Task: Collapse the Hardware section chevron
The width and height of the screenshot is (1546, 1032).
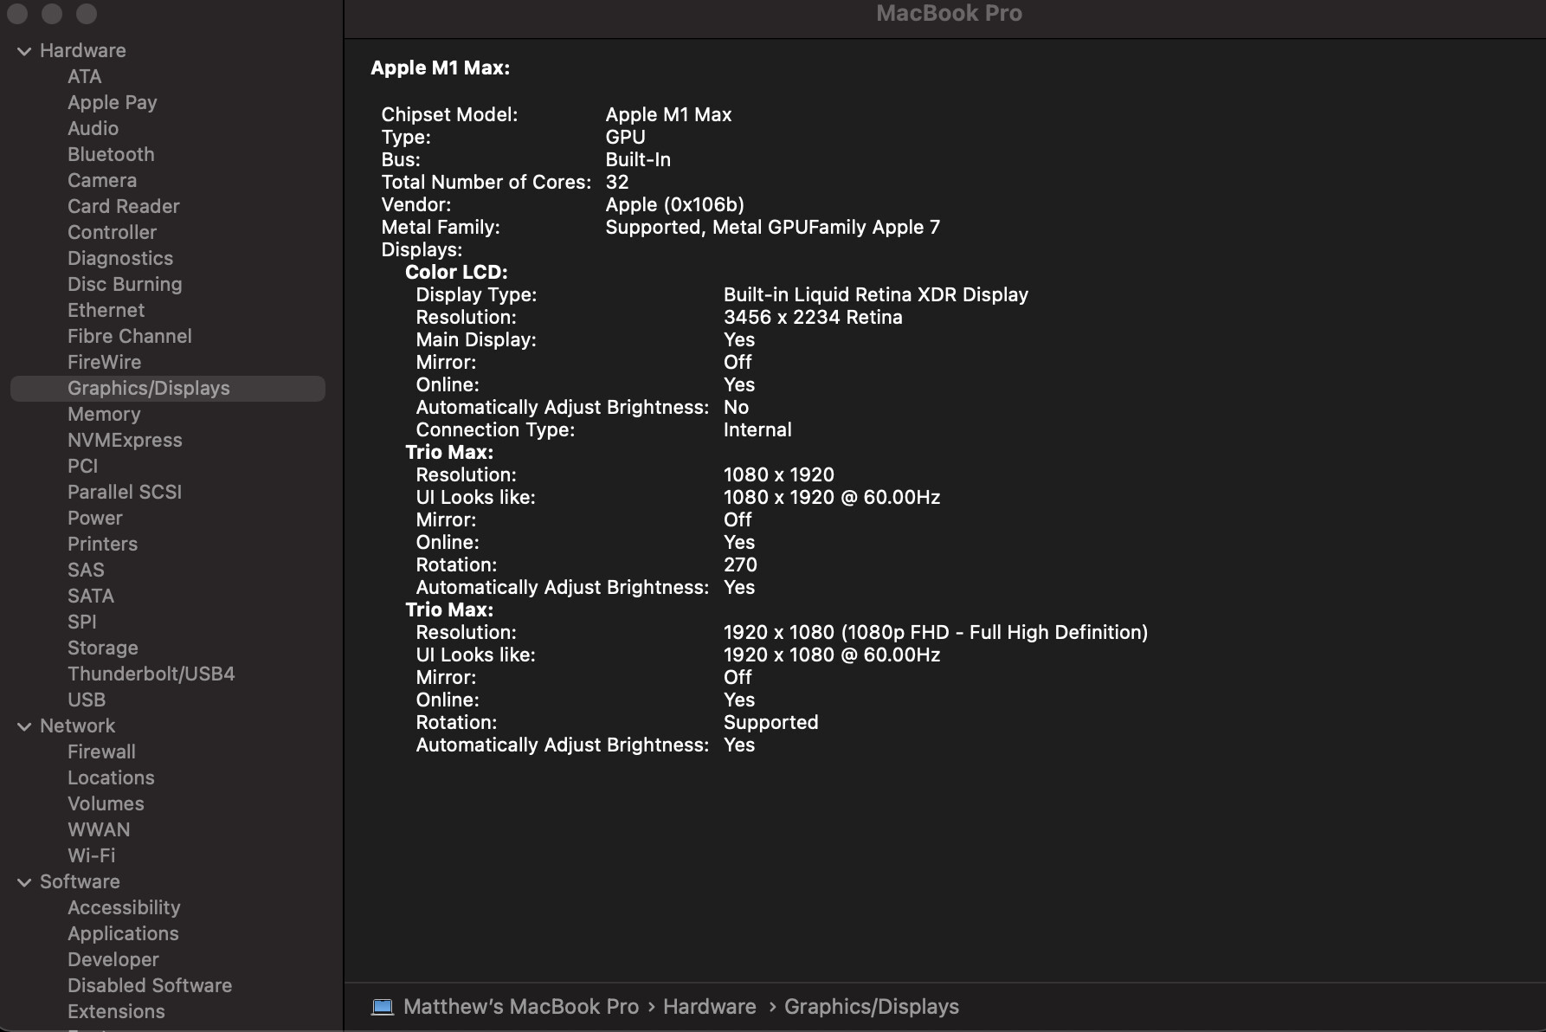Action: pos(24,51)
